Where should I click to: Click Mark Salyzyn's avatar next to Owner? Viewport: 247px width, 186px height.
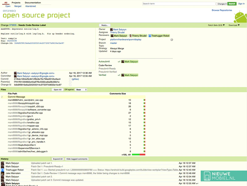111,30
